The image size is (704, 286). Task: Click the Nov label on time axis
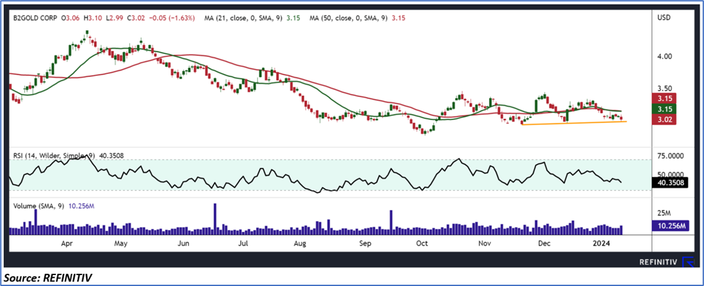coord(485,244)
